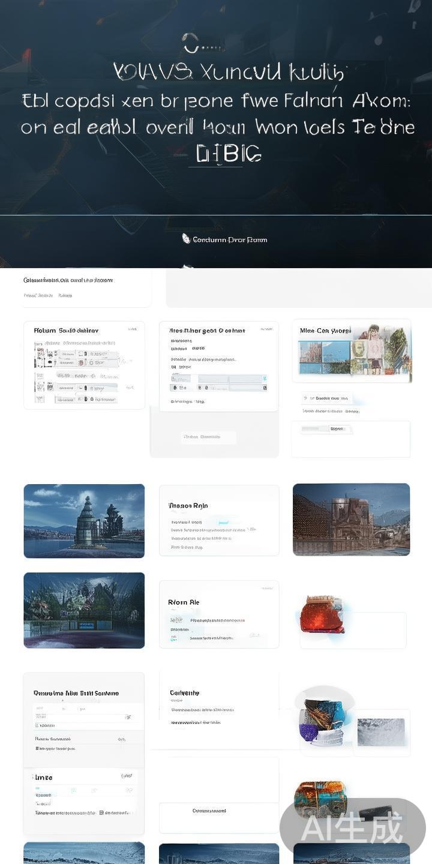The width and height of the screenshot is (432, 864).
Task: Click the small gray button under the form card
Action: click(208, 437)
